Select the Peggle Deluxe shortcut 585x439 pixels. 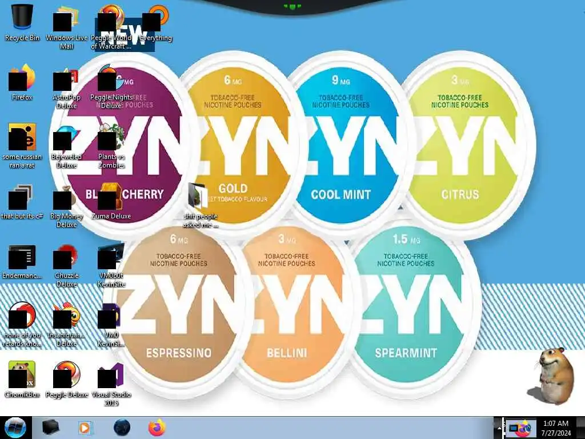coord(66,380)
